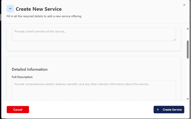Close the Create New Service dialog
This screenshot has height=119, width=191.
tap(184, 5)
